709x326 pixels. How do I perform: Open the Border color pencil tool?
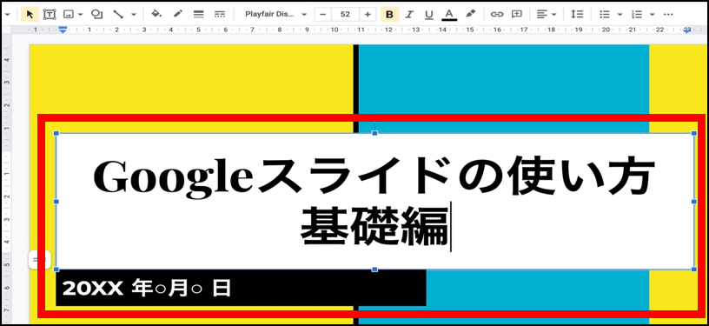pos(178,14)
